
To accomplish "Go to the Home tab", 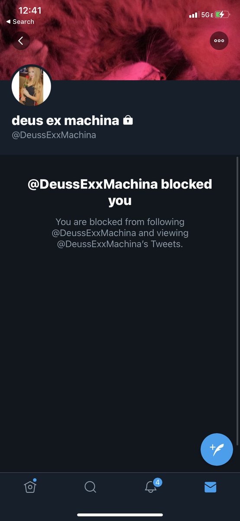I will [30, 486].
